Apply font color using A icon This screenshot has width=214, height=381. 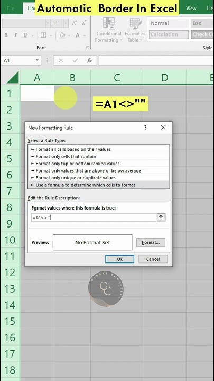[78, 35]
